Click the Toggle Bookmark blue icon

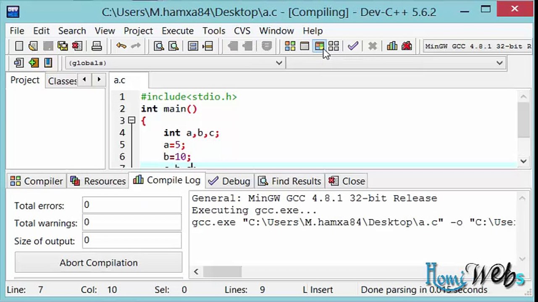click(48, 63)
